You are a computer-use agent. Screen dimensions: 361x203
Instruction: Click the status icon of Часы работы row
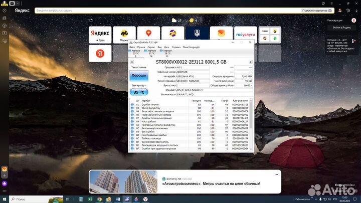132,121
